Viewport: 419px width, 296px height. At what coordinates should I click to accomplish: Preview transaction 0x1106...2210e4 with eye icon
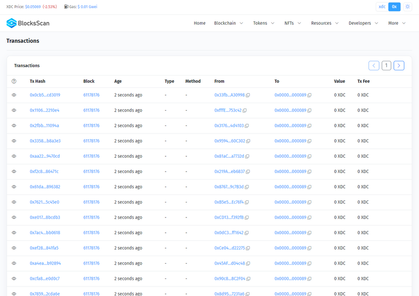pos(14,110)
